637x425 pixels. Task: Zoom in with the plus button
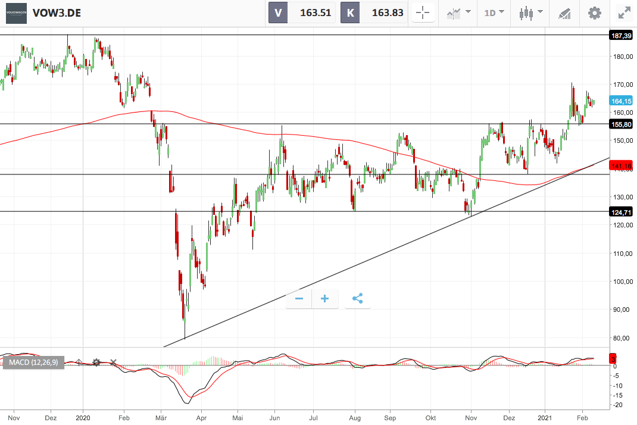324,299
